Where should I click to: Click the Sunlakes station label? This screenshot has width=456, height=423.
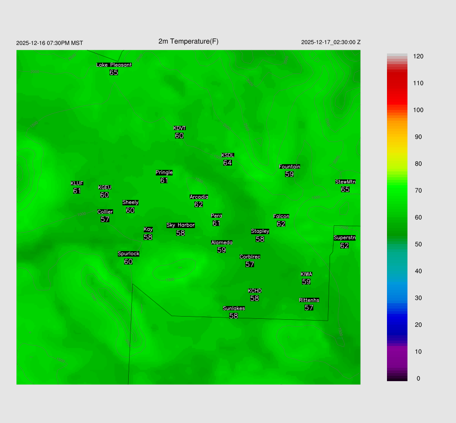click(x=234, y=308)
